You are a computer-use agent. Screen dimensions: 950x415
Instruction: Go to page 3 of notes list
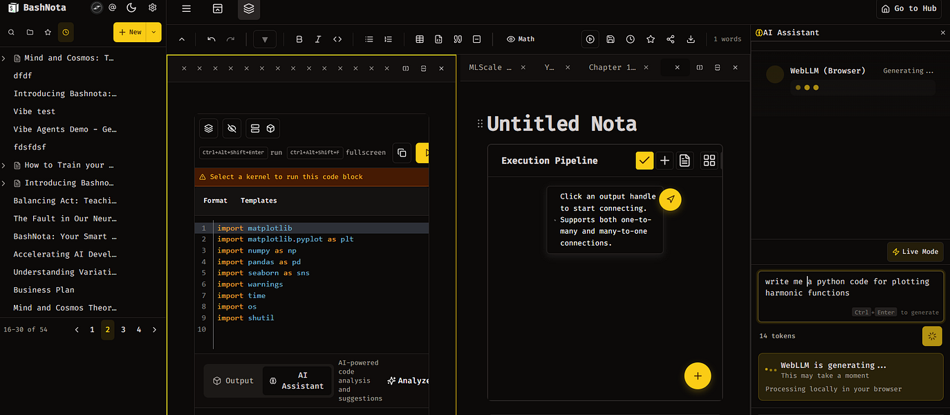click(123, 330)
